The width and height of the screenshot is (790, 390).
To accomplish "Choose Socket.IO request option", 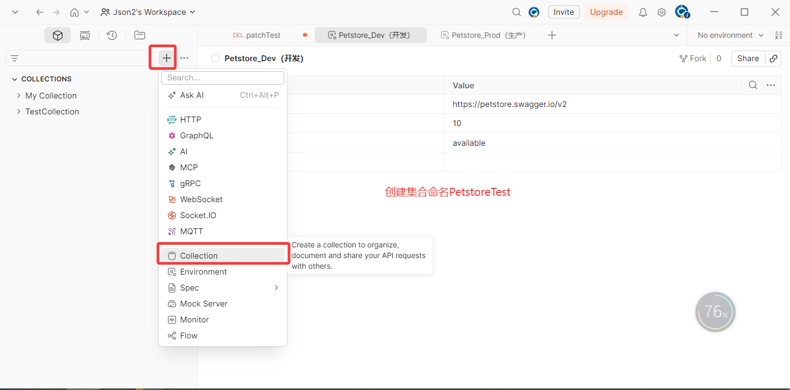I will [223, 215].
